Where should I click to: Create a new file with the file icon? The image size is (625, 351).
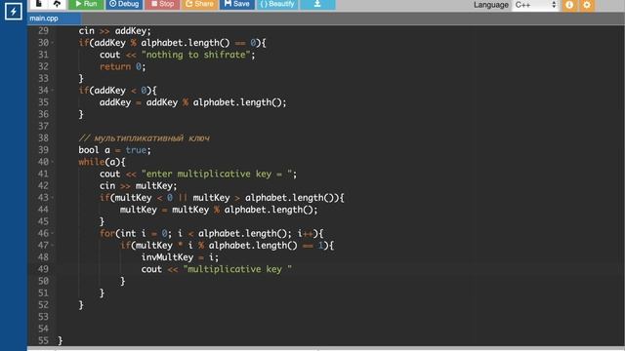pos(39,4)
